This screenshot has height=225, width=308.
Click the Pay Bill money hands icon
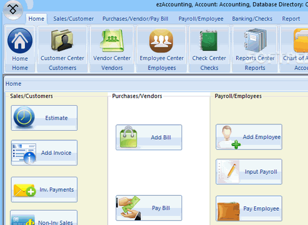pos(129,208)
